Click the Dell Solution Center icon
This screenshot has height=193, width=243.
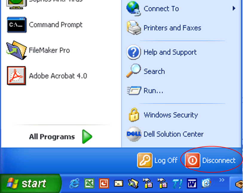point(134,134)
